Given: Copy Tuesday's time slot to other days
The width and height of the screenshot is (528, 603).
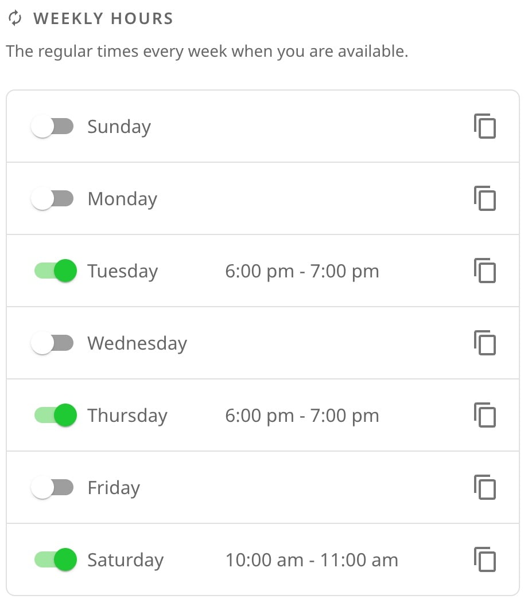Looking at the screenshot, I should [484, 271].
